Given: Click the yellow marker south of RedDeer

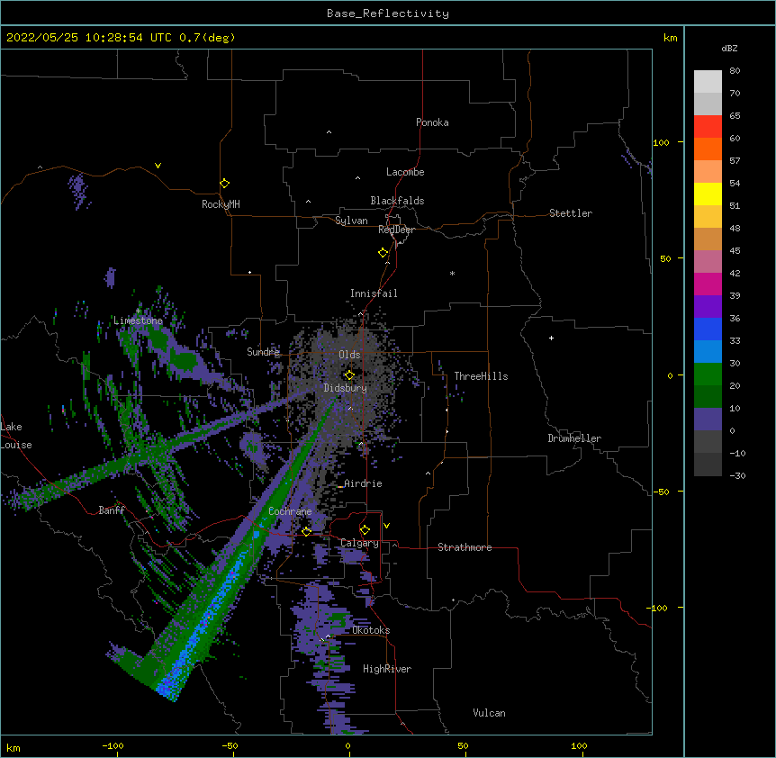Looking at the screenshot, I should (383, 253).
